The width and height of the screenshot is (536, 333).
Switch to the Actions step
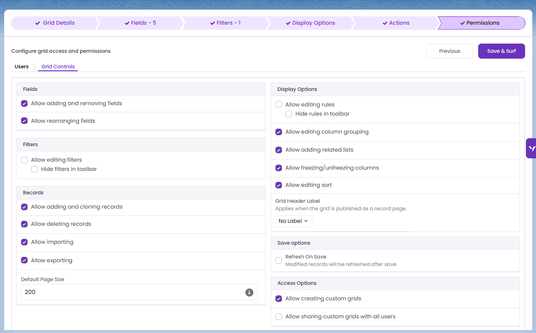(x=396, y=23)
